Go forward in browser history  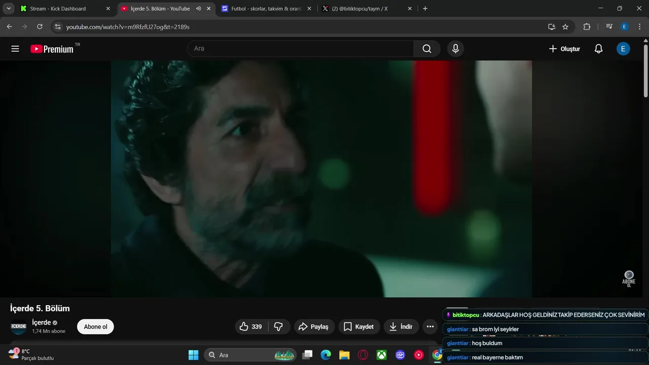coord(24,26)
